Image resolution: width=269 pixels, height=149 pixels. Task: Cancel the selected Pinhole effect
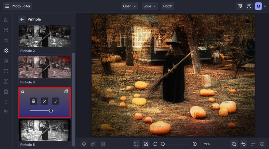44,101
